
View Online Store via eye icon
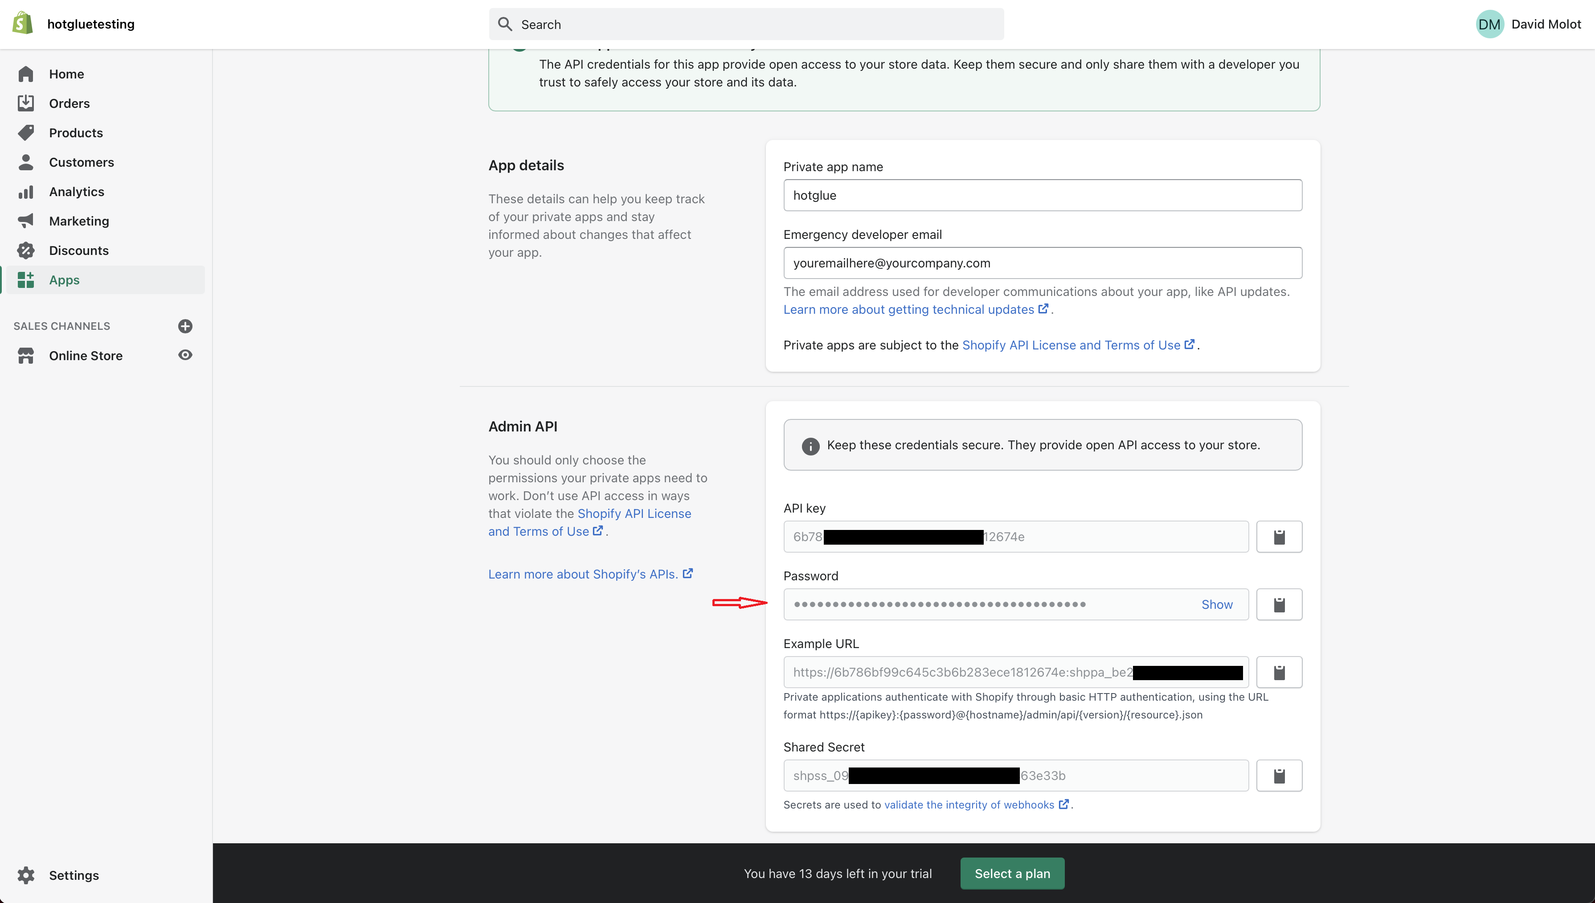pos(185,355)
